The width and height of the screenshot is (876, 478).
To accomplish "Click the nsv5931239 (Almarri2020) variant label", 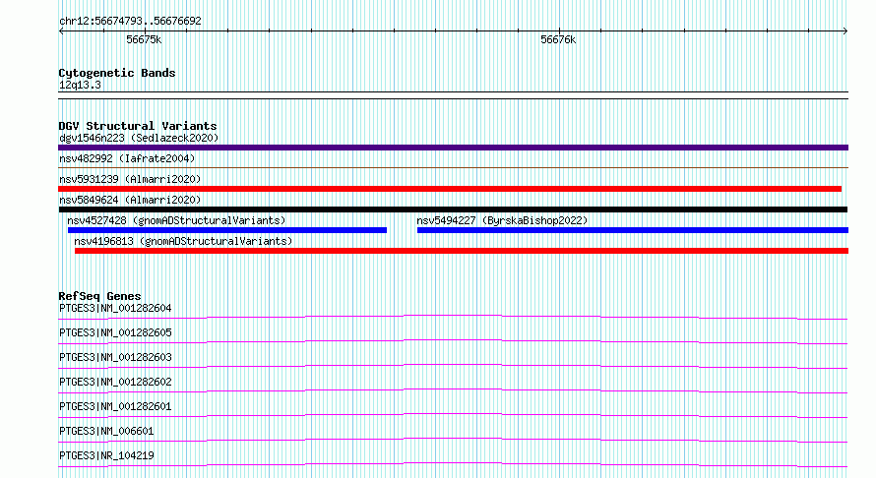I will (x=130, y=179).
